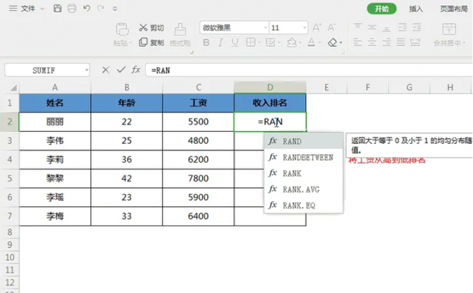Align text to top of cell

click(358, 27)
